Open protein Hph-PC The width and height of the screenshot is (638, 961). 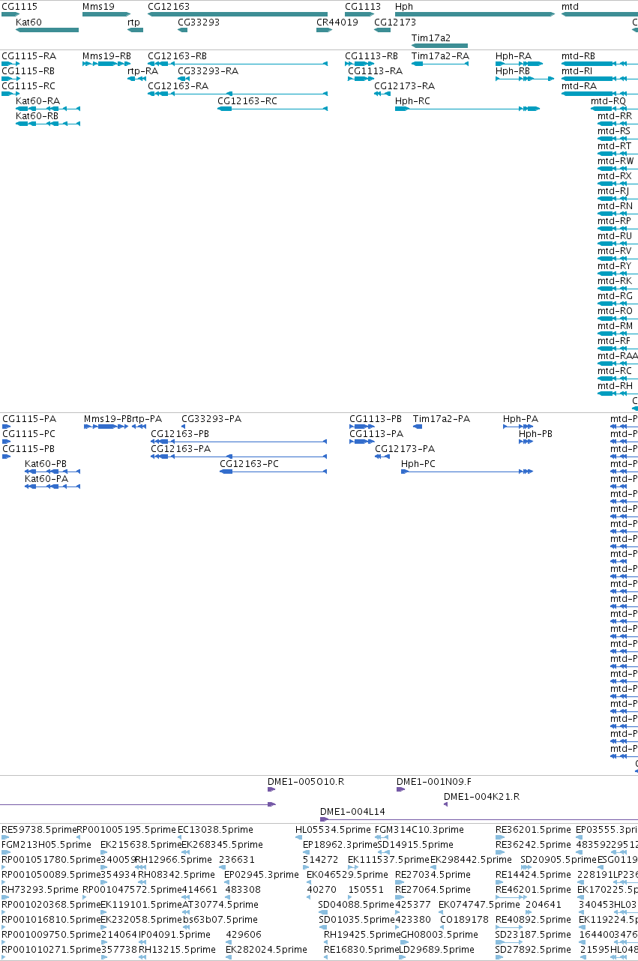(418, 464)
